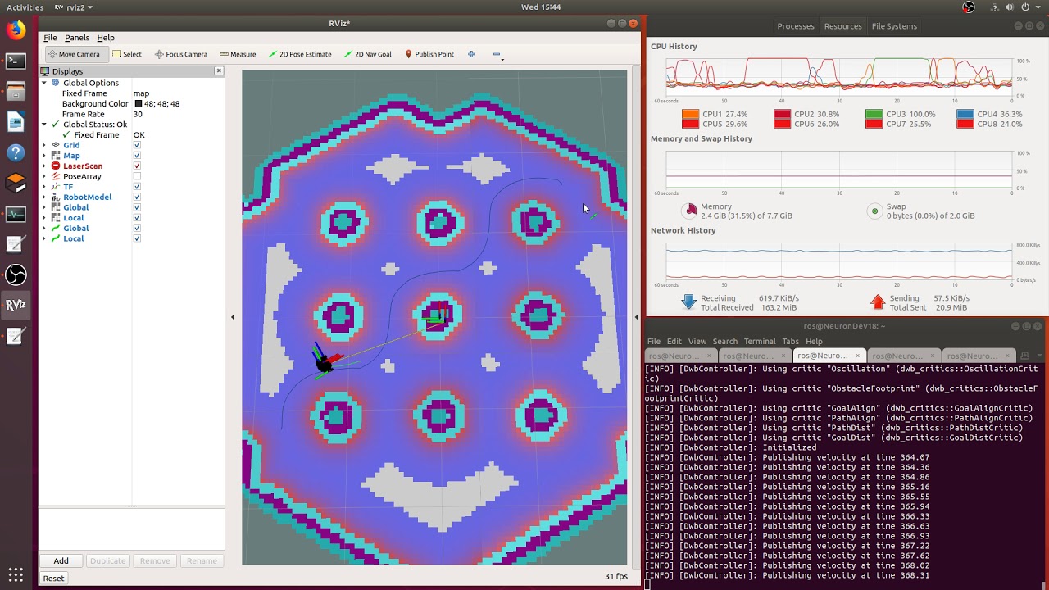Disable the LaserScan display checkbox
This screenshot has width=1049, height=590.
click(x=137, y=166)
